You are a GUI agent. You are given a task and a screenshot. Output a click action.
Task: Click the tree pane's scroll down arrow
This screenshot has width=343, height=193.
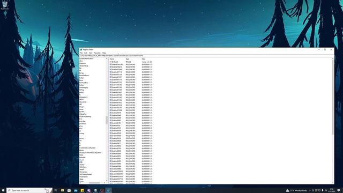click(x=107, y=181)
